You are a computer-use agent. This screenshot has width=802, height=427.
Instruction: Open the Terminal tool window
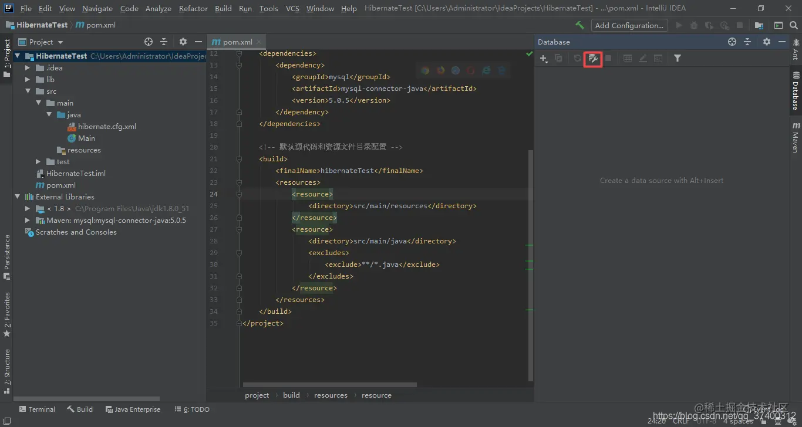(x=37, y=409)
